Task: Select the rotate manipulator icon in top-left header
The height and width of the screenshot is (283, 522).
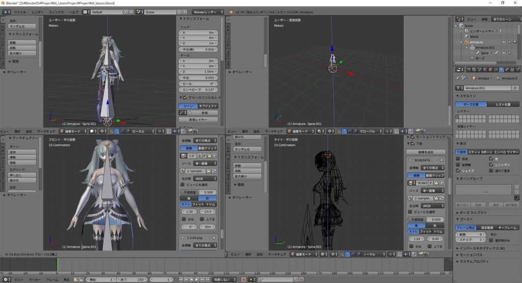Action: click(122, 131)
